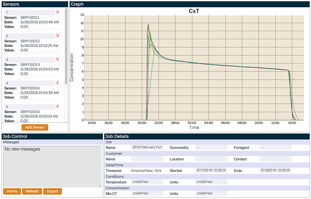Image resolution: width=311 pixels, height=199 pixels.
Task: Edit the Temperature field showing undefined
Action: coord(147,182)
